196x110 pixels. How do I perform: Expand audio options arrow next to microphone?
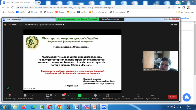tap(15, 95)
